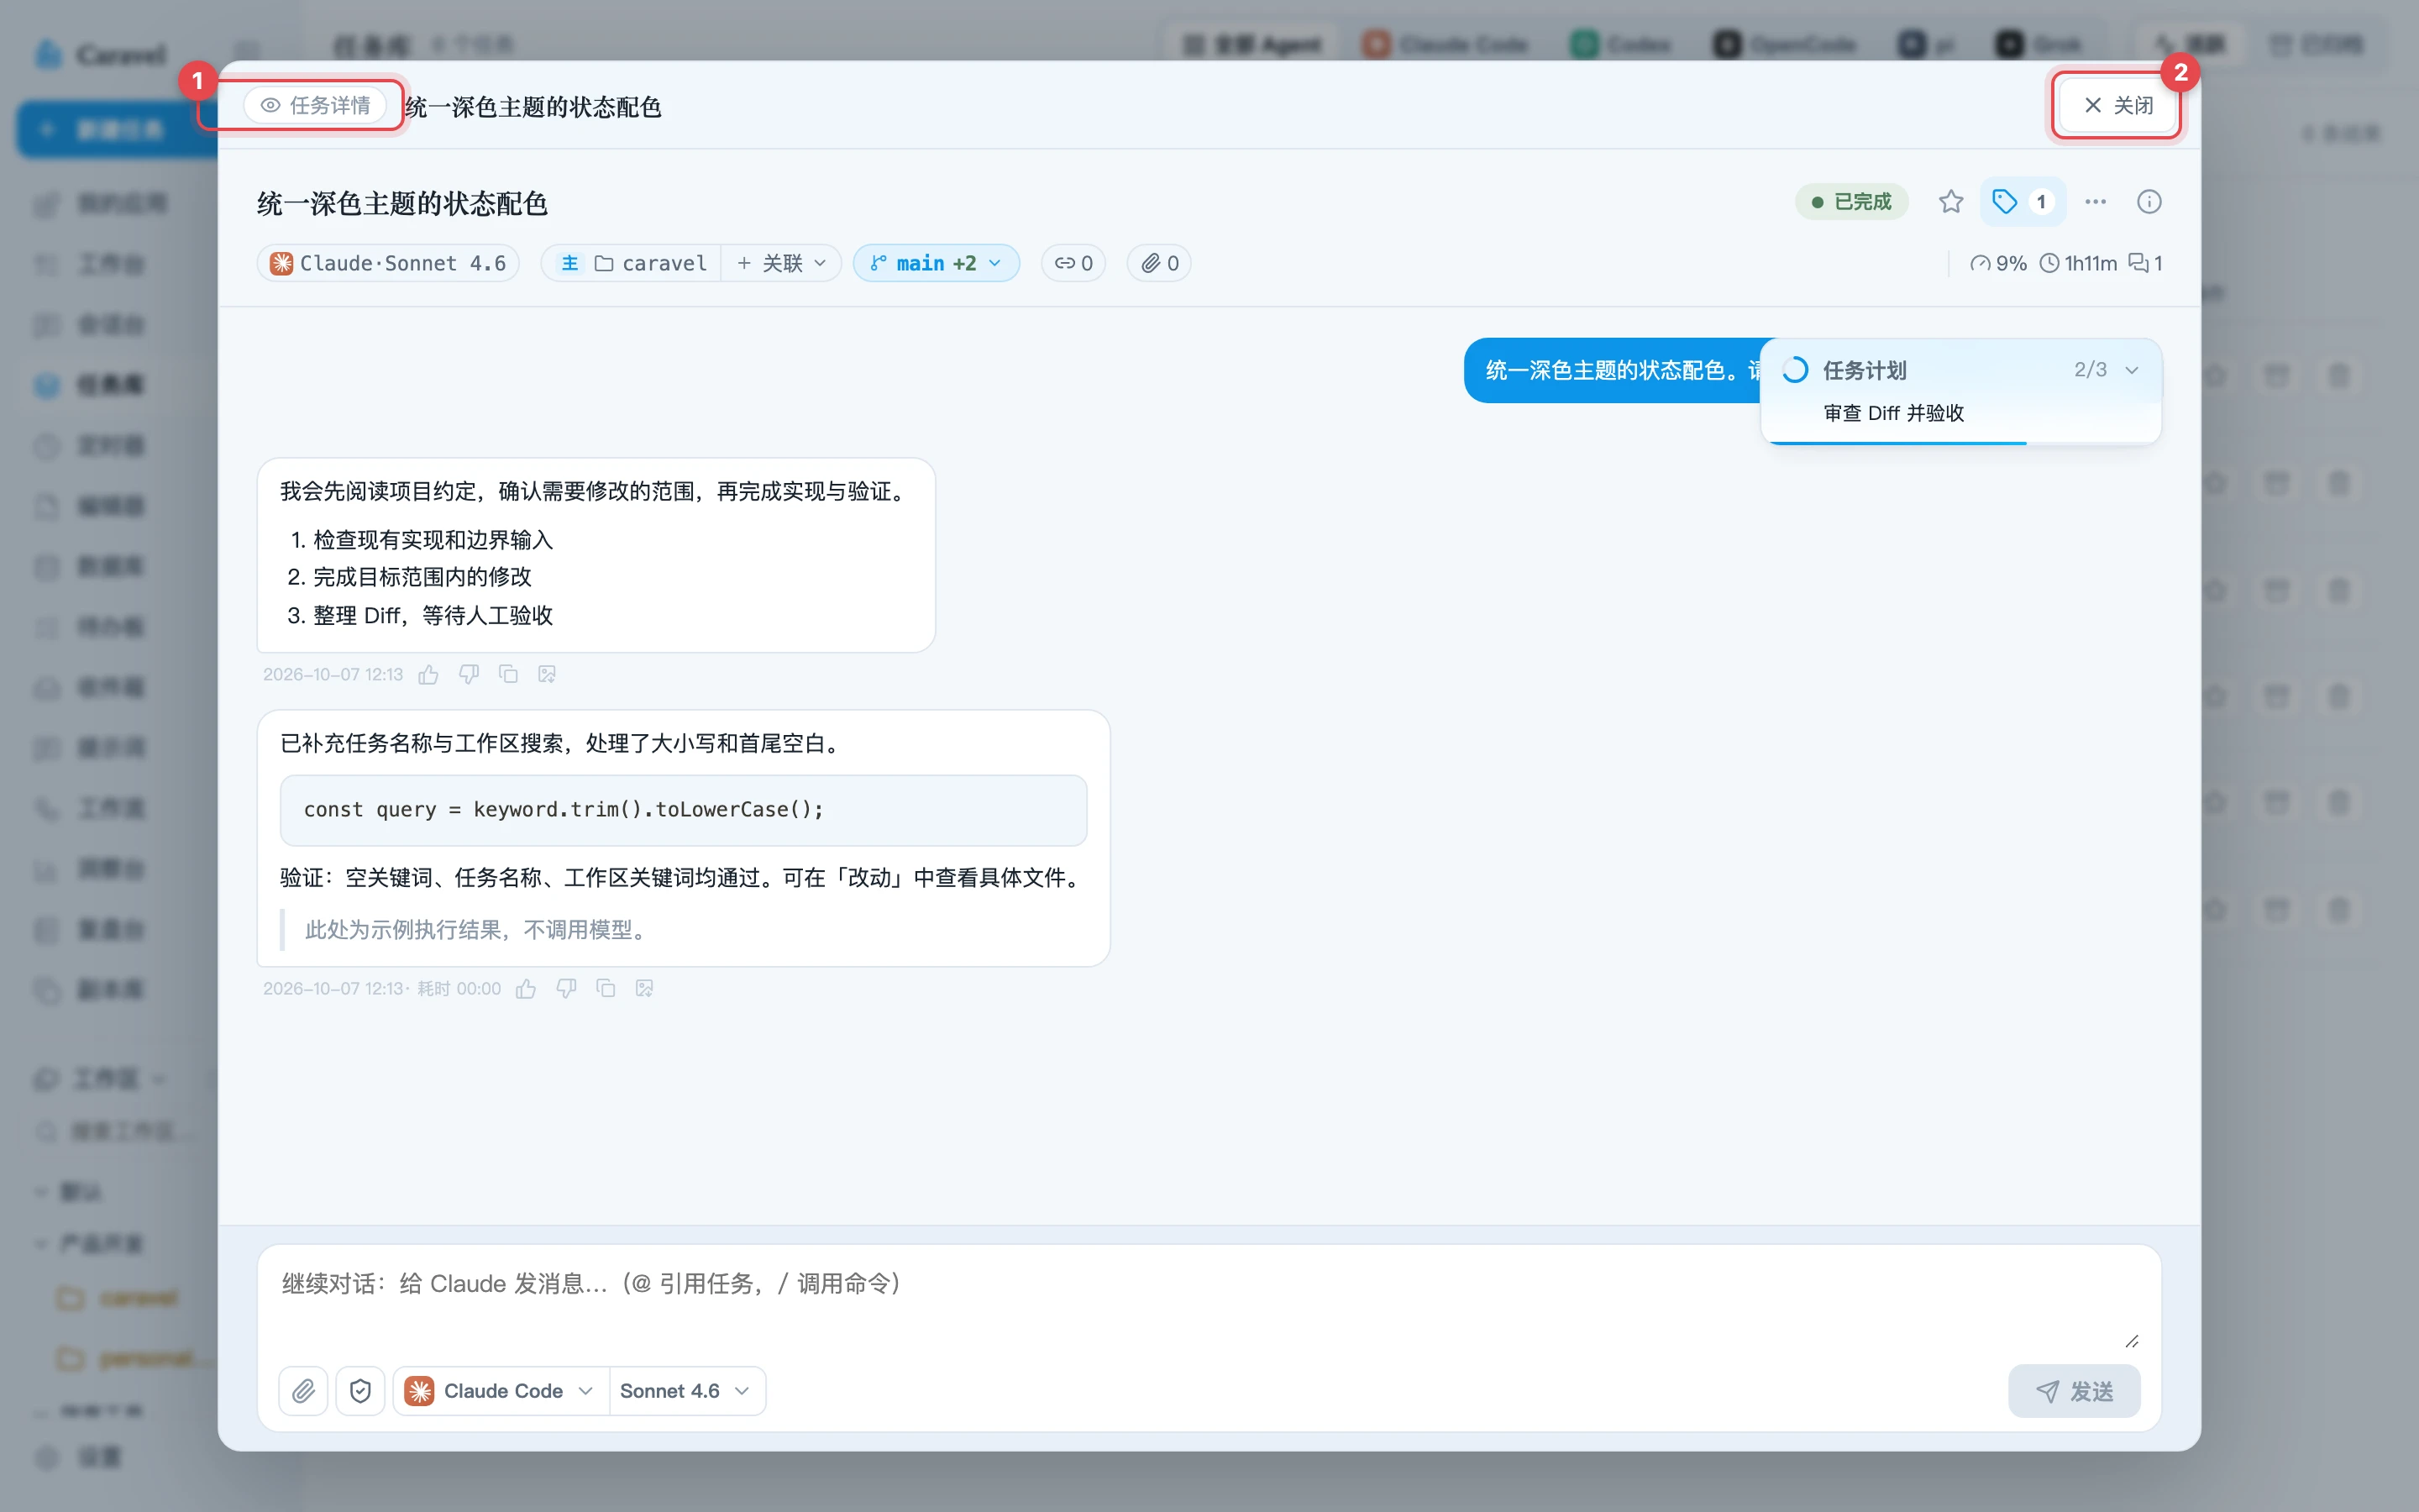
Task: Click the 1h11m duration indicator
Action: pos(2077,263)
